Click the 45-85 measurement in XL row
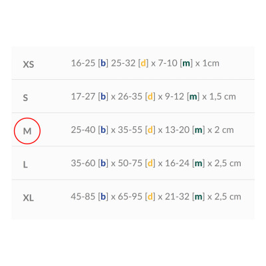 [83, 197]
